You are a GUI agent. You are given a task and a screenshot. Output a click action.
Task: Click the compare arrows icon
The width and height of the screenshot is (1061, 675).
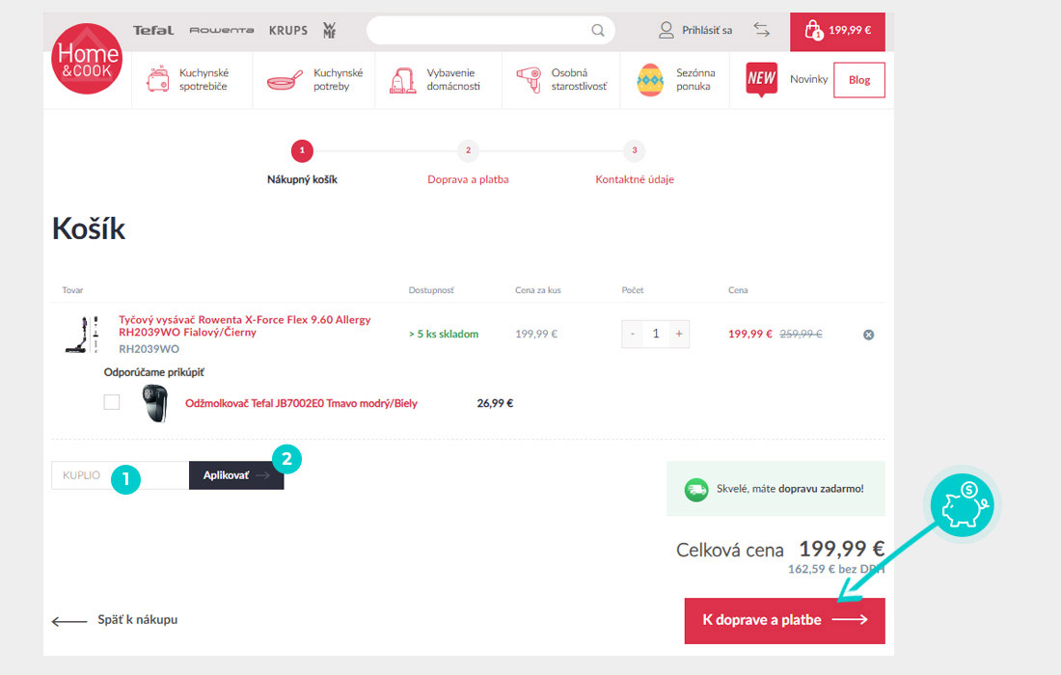tap(762, 30)
